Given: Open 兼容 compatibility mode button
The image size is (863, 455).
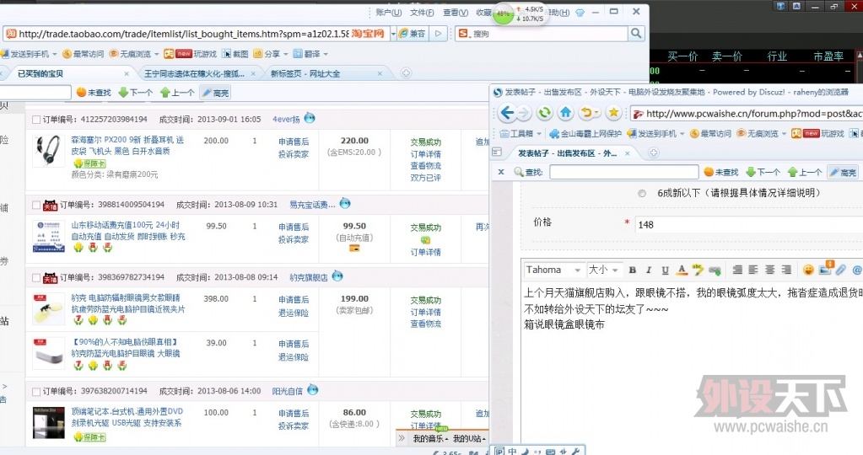Looking at the screenshot, I should pos(413,34).
